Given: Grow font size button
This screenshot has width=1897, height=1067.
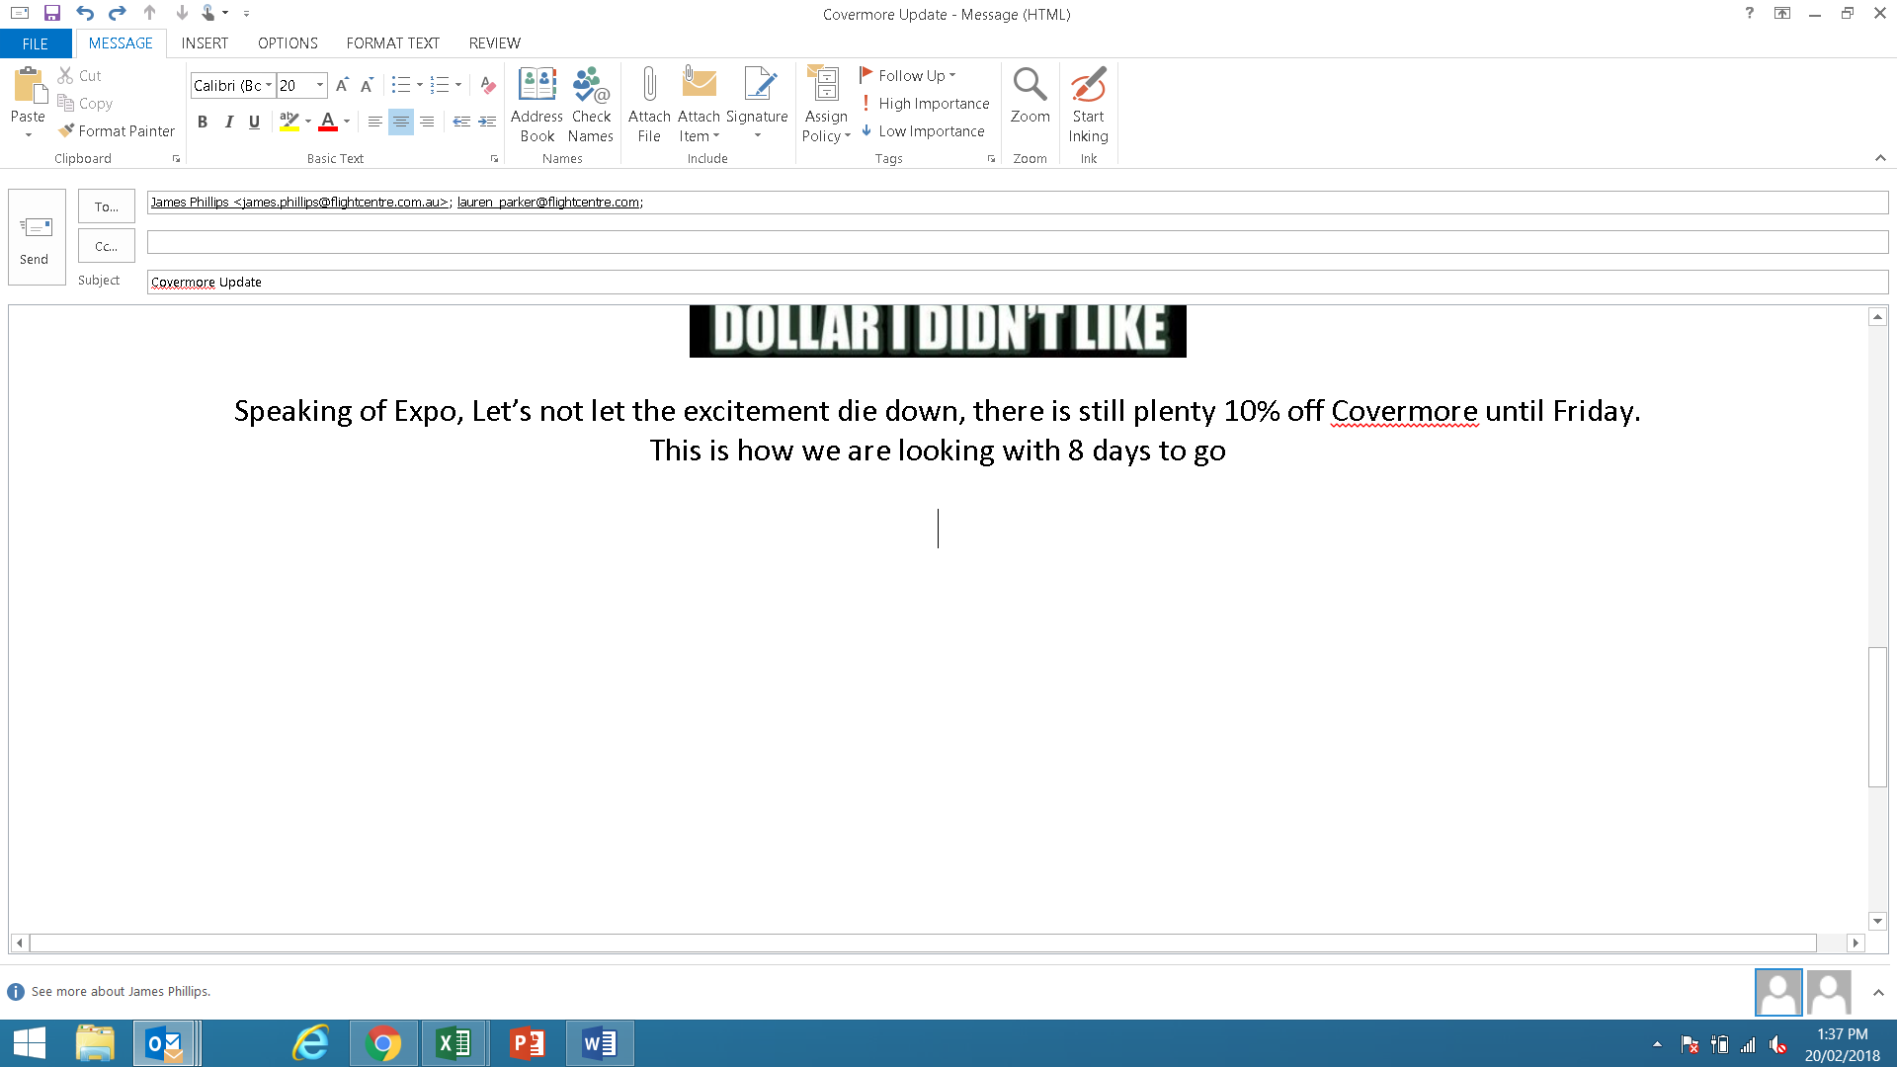Looking at the screenshot, I should click(342, 85).
